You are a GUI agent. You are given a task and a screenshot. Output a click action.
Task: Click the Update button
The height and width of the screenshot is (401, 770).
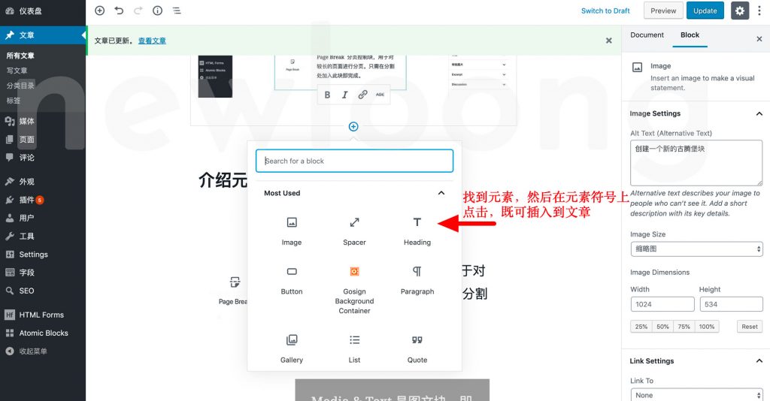coord(705,11)
